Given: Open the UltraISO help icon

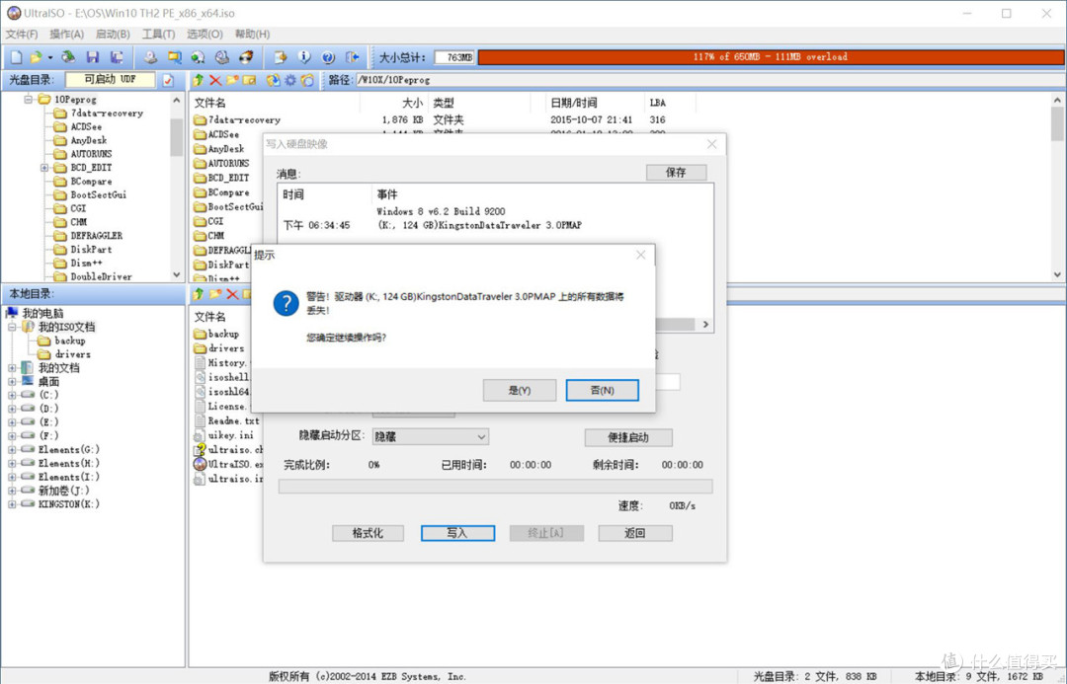Looking at the screenshot, I should tap(327, 56).
